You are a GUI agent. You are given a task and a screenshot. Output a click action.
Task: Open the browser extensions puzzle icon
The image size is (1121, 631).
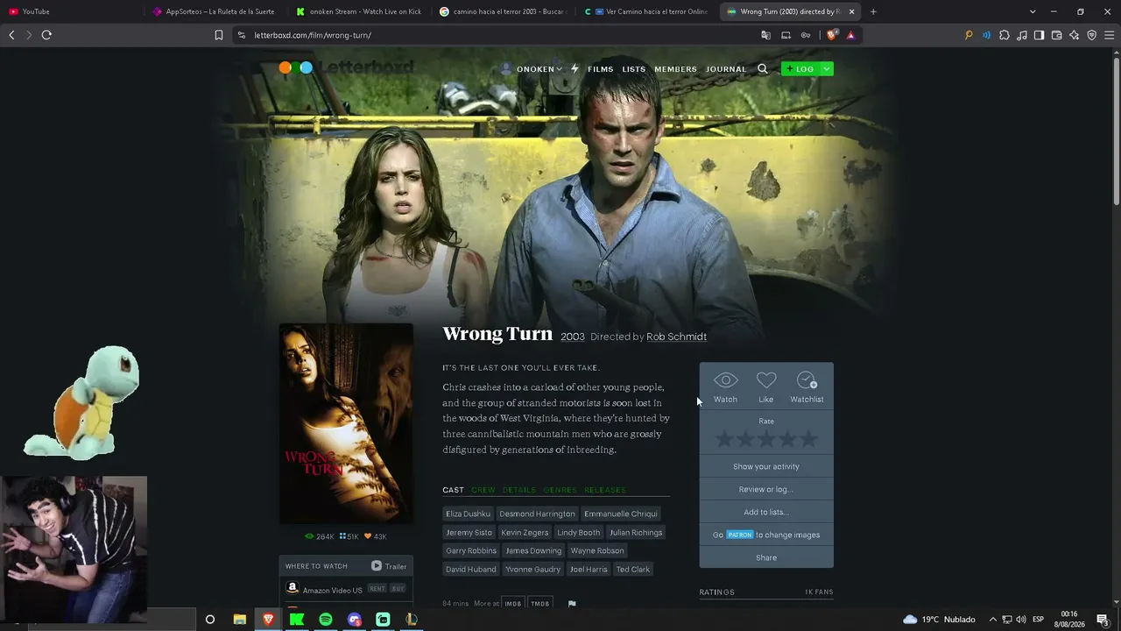point(1005,35)
